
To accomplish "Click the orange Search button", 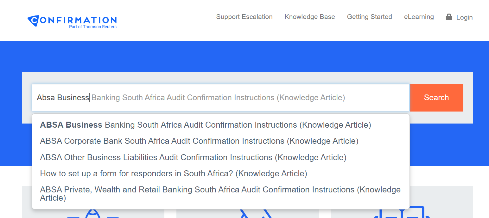I will (x=436, y=98).
